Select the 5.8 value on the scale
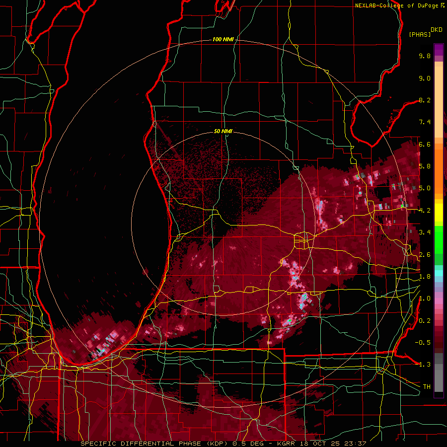This screenshot has height=447, width=447. tap(425, 166)
